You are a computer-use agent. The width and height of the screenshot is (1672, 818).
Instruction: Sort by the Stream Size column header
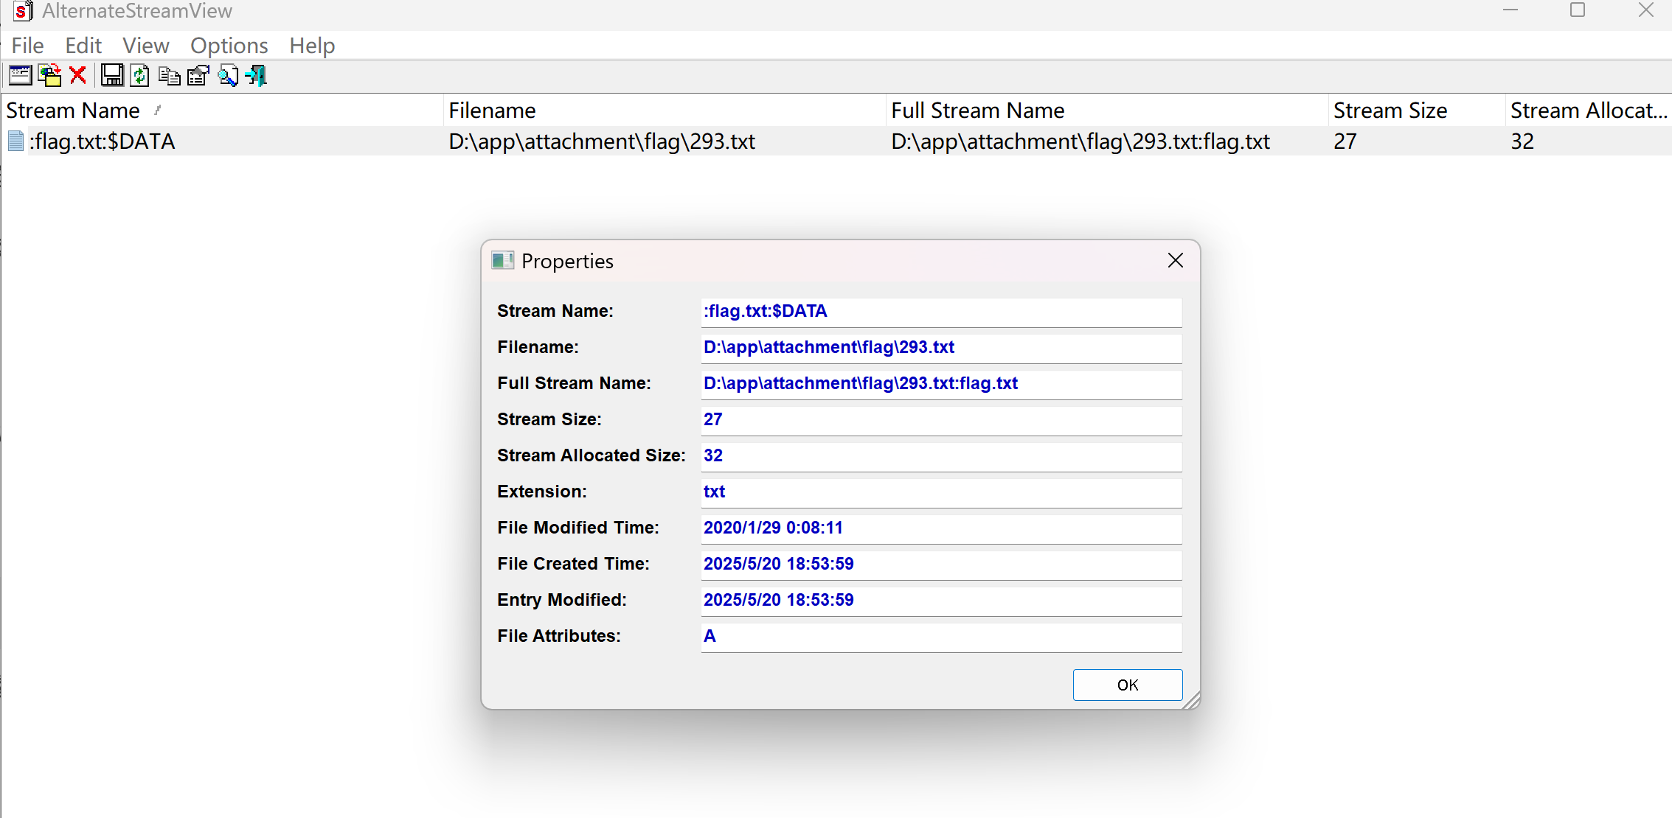point(1390,111)
